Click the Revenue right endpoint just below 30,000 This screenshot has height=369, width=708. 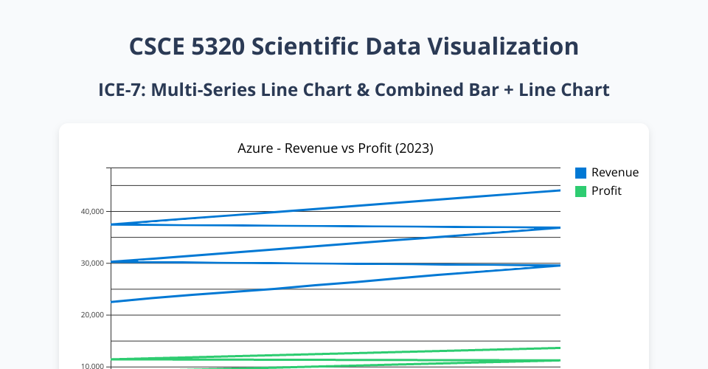click(560, 265)
